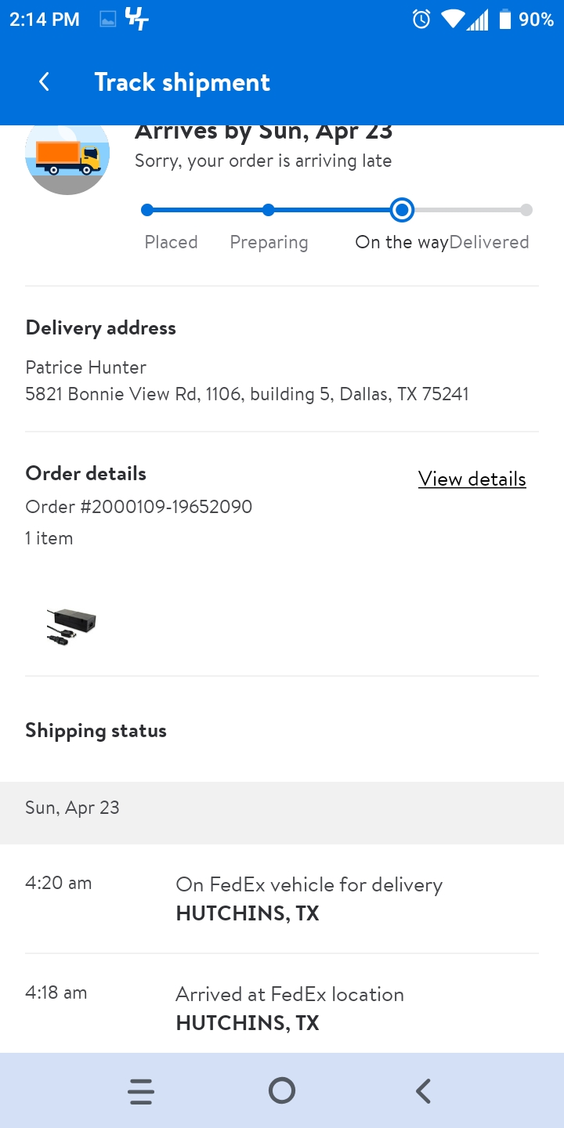Tap the 'Arrived at FedEx location' entry
The height and width of the screenshot is (1128, 564).
(290, 1008)
